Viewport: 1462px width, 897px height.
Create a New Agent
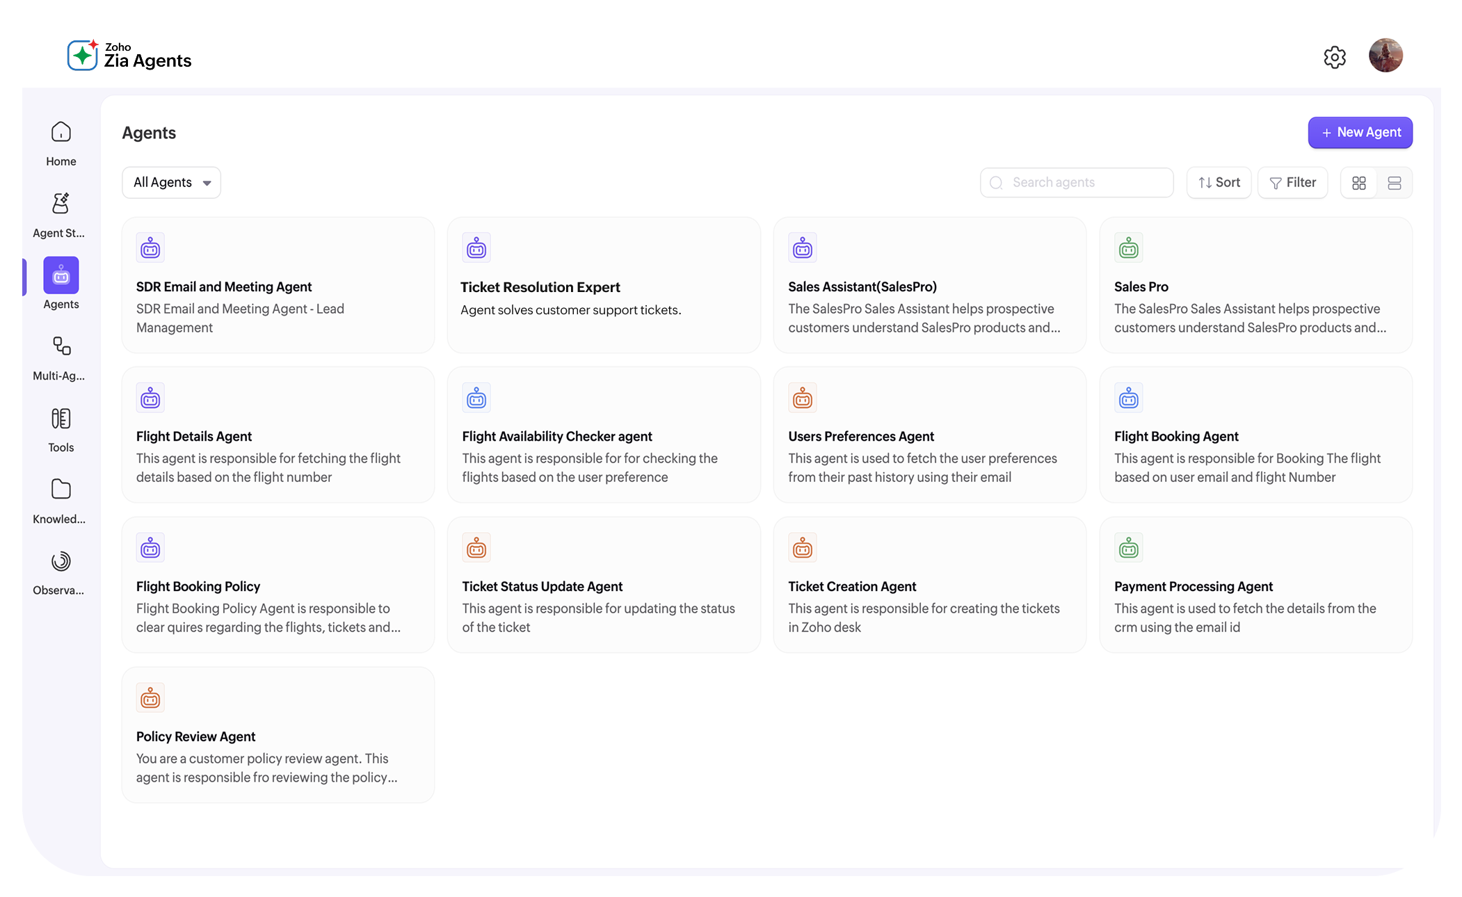[x=1360, y=132]
